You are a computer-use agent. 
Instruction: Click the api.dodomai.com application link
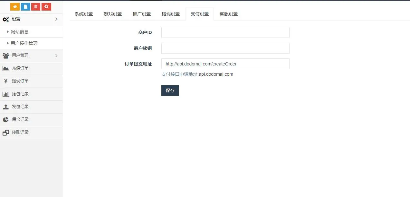216,74
